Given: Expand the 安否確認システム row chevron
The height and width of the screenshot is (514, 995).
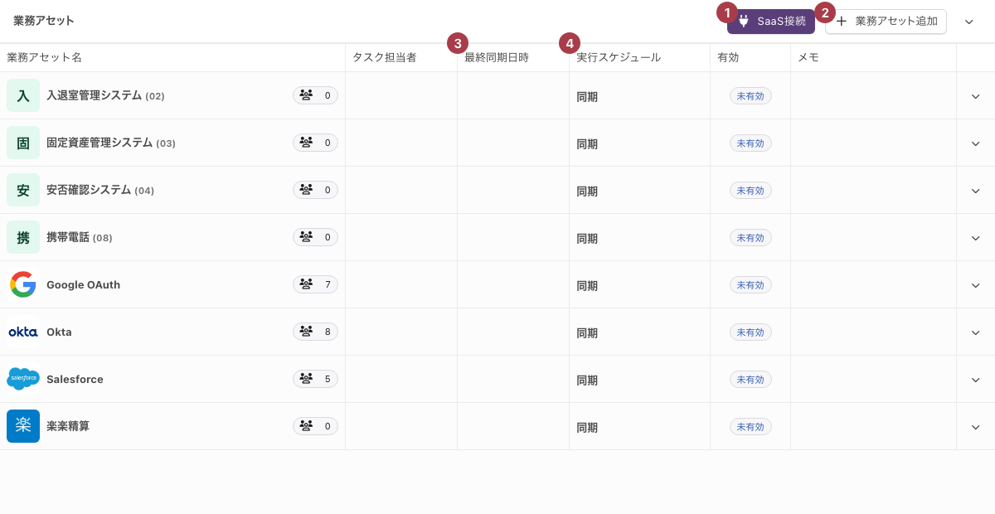Looking at the screenshot, I should pyautogui.click(x=975, y=191).
